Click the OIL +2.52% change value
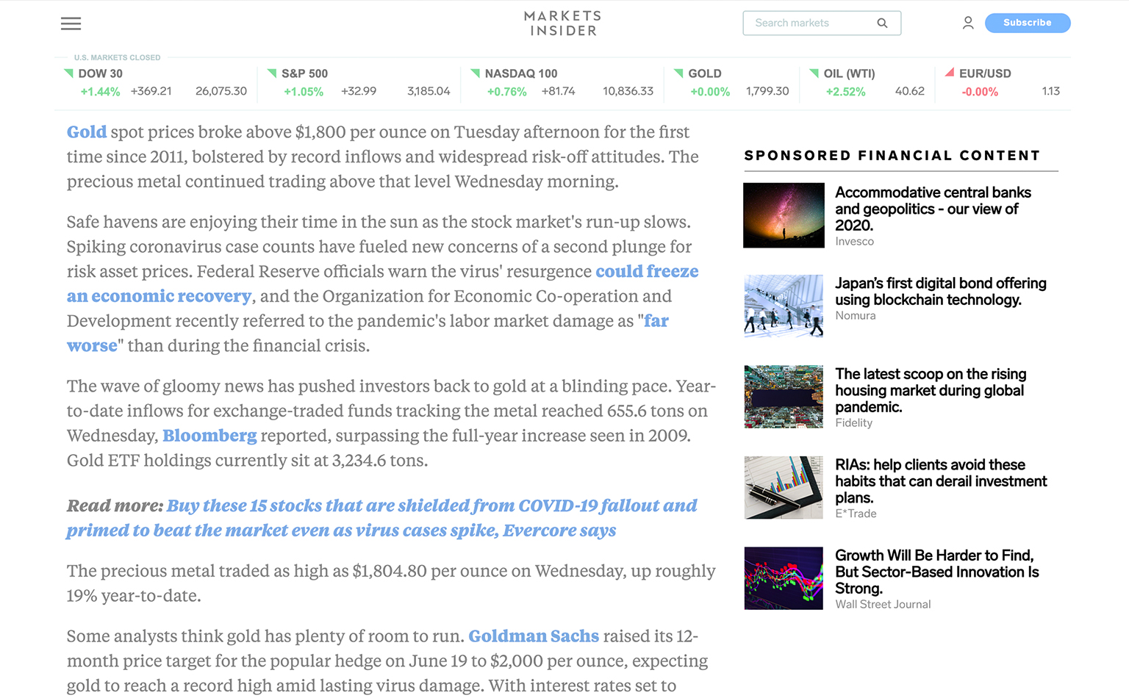 pos(845,92)
